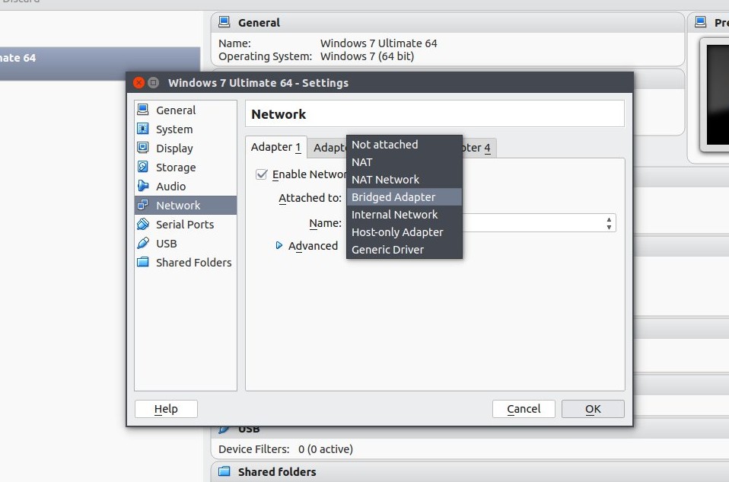The width and height of the screenshot is (729, 482).
Task: Open the Serial Ports settings icon
Action: [143, 224]
